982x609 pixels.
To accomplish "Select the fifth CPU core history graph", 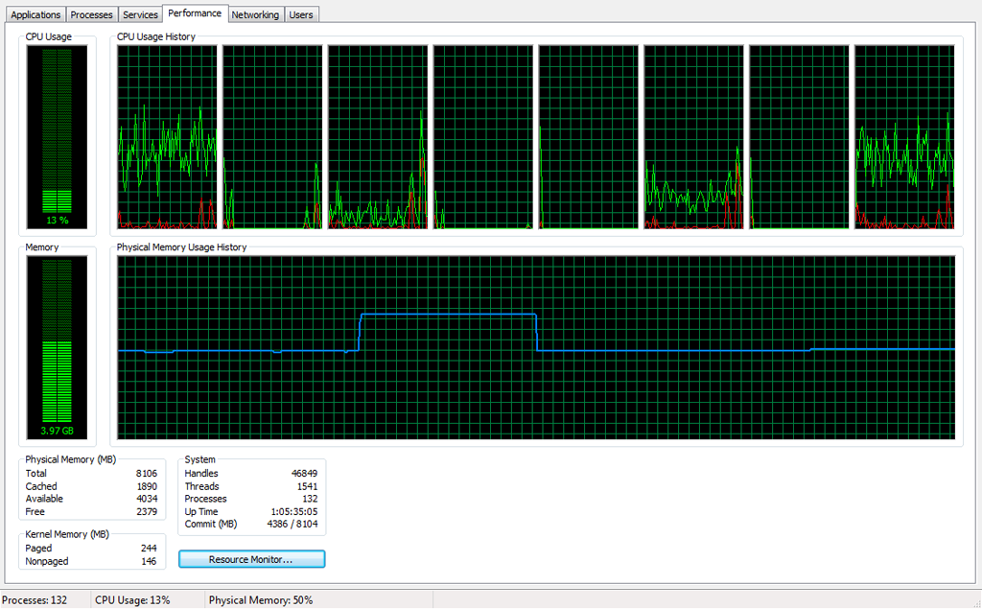I will tap(588, 136).
